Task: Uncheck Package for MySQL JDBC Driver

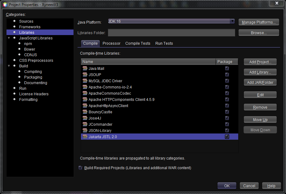Action: pos(227,81)
